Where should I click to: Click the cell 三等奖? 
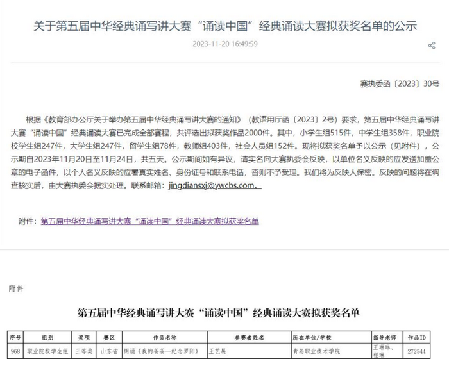tap(84, 351)
